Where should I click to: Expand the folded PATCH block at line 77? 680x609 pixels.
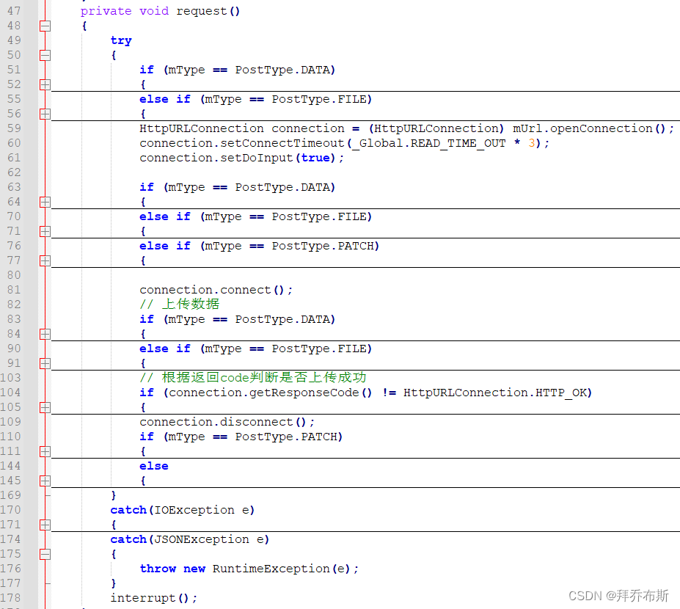click(45, 260)
